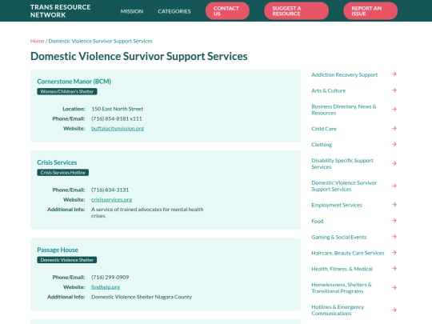Viewport: 432px width, 324px height.
Task: Click arrow icon beside Child Care
Action: click(x=394, y=128)
